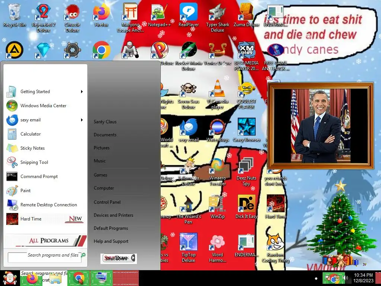Image resolution: width=381 pixels, height=286 pixels.
Task: Open RealPlayer desktop shortcut
Action: point(189,15)
